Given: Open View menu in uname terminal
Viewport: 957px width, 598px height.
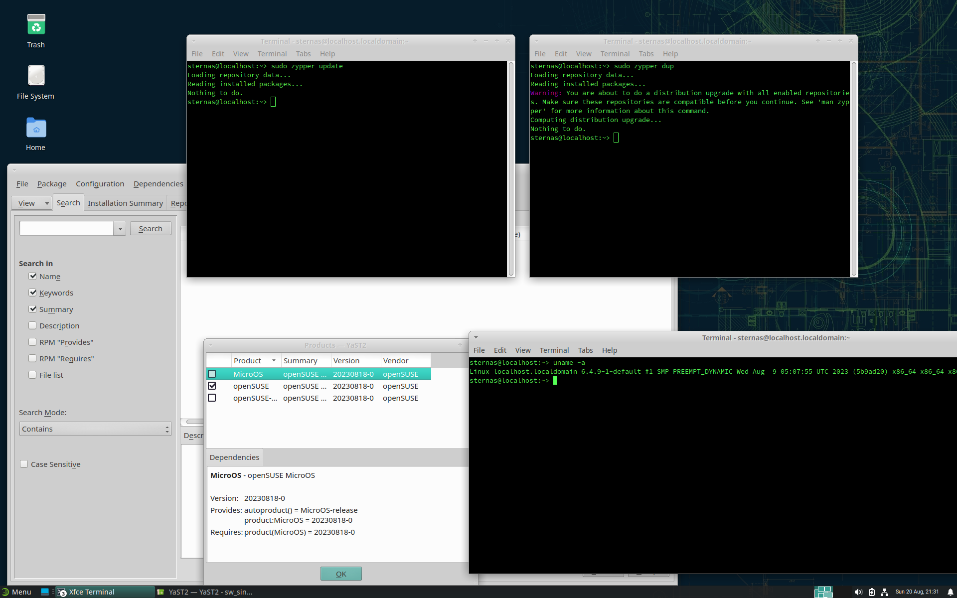Looking at the screenshot, I should (523, 350).
